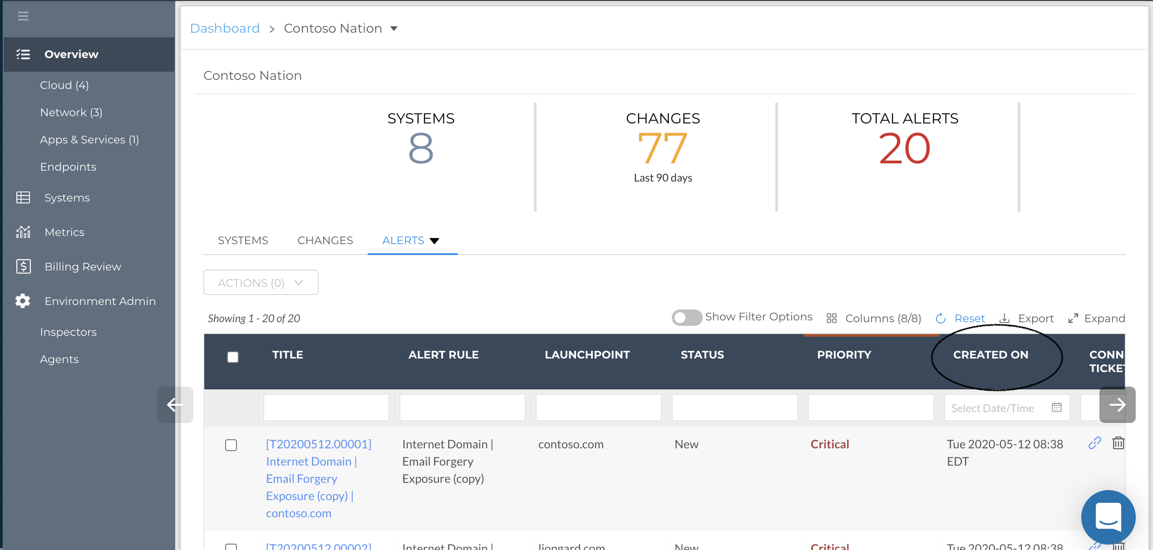Switch to the CHANGES tab
This screenshot has width=1153, height=550.
[325, 241]
